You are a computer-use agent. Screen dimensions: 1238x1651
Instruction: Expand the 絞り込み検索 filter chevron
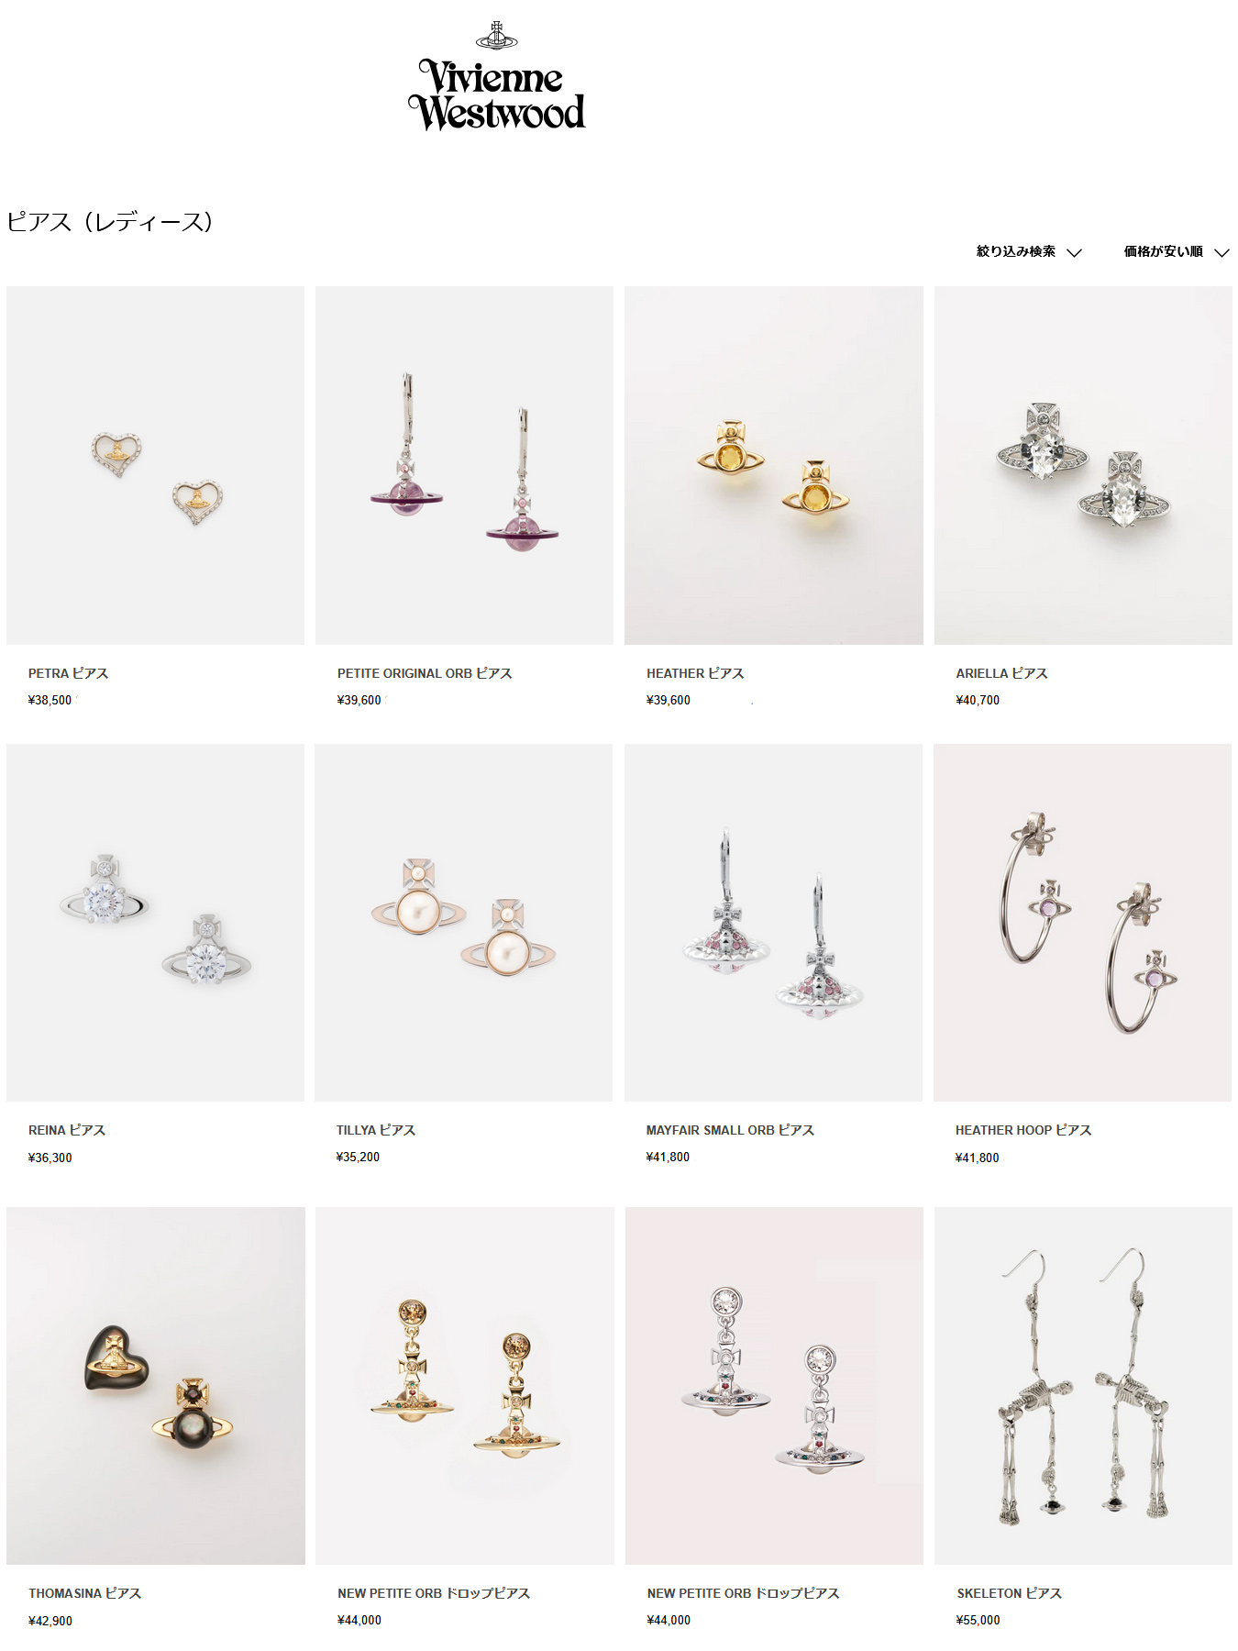tap(1075, 252)
